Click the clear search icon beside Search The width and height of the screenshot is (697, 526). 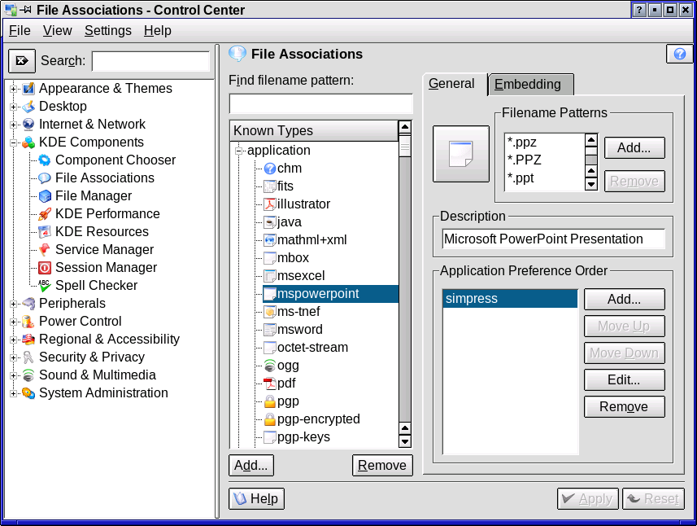22,61
